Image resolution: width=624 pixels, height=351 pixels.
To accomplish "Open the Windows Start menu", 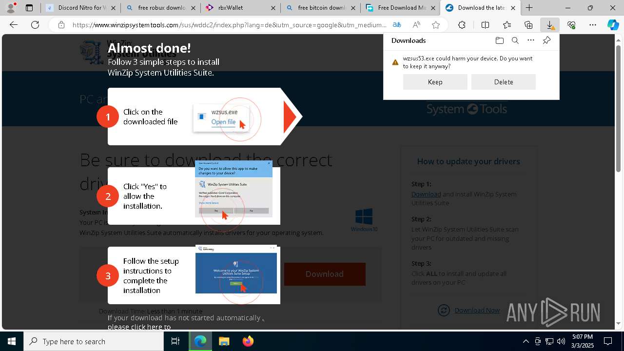I will (x=12, y=341).
